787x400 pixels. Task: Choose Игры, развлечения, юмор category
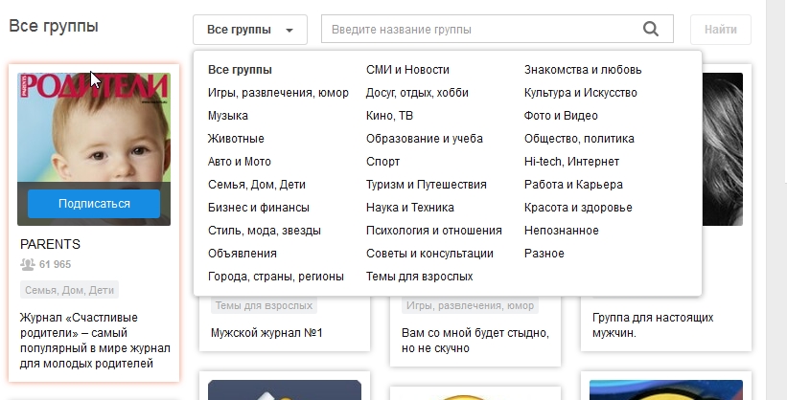coord(278,93)
